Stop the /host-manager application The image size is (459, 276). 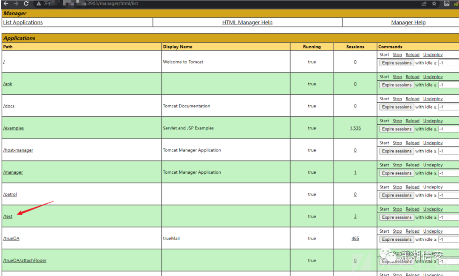[397, 143]
